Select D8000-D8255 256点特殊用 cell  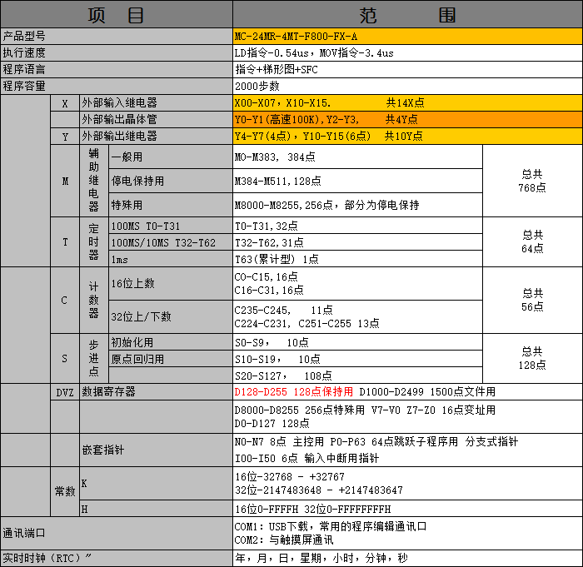point(407,417)
